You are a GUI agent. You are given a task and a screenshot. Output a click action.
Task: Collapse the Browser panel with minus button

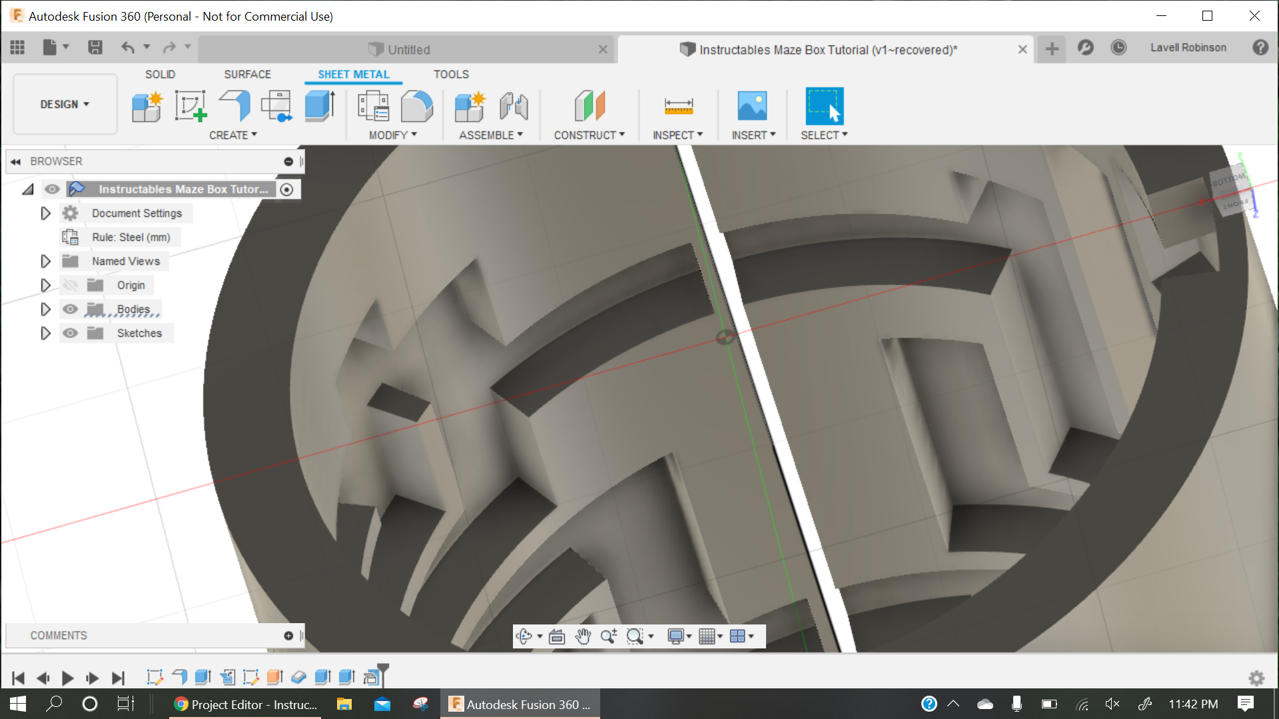pyautogui.click(x=288, y=162)
